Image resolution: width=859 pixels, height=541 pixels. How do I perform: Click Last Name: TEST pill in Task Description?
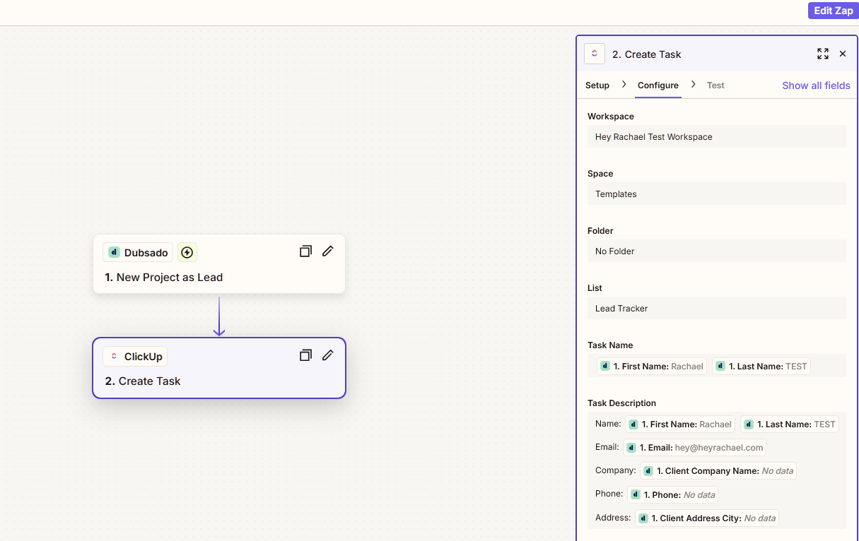pos(790,424)
